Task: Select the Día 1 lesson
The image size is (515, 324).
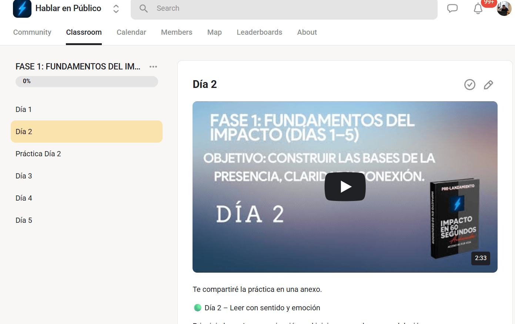Action: (24, 109)
